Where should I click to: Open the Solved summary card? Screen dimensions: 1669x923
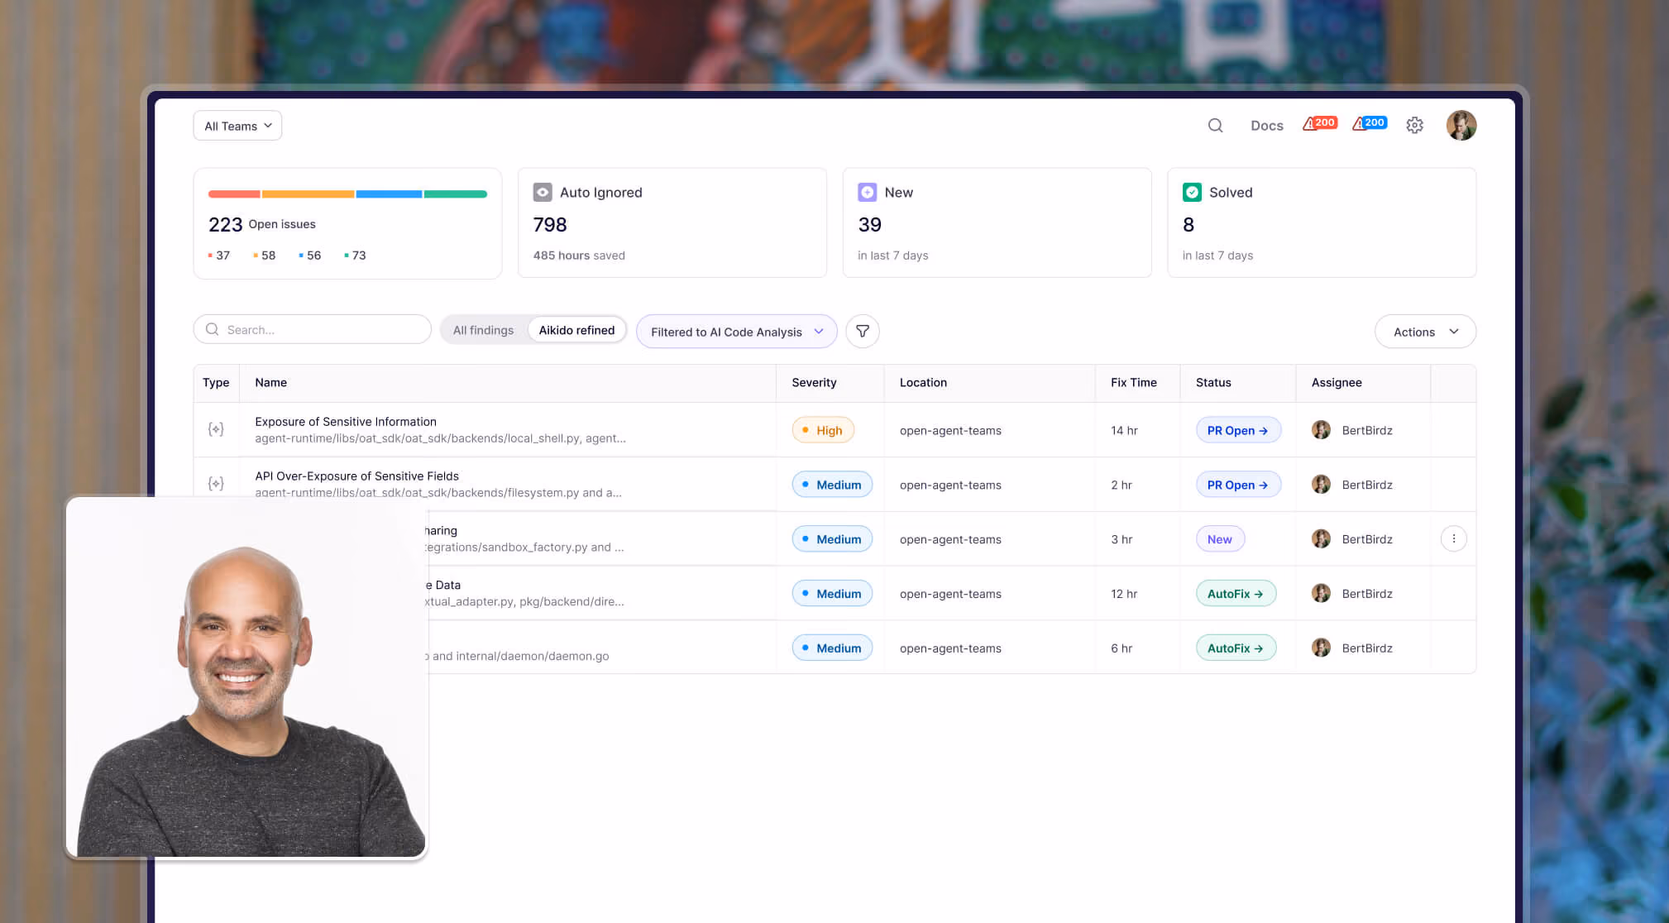pos(1322,222)
